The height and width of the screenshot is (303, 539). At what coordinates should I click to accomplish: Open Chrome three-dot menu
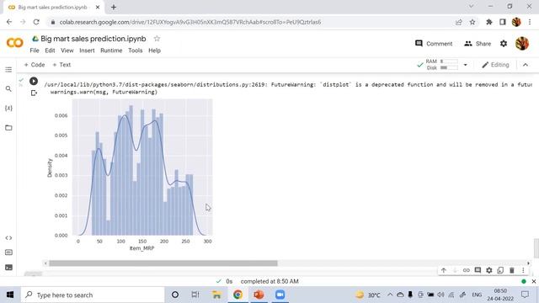click(x=530, y=22)
